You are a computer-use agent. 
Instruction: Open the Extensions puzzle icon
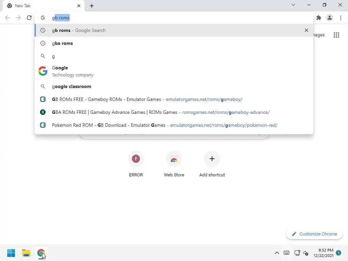tap(319, 18)
